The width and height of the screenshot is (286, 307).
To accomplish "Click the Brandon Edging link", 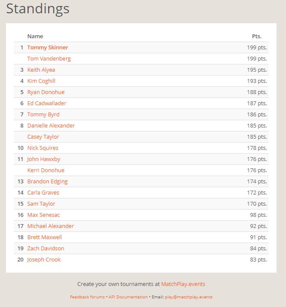I will pos(48,182).
